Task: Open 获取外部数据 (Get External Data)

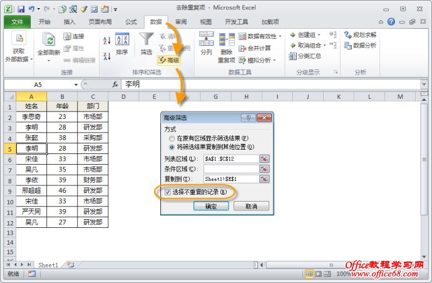Action: 19,47
